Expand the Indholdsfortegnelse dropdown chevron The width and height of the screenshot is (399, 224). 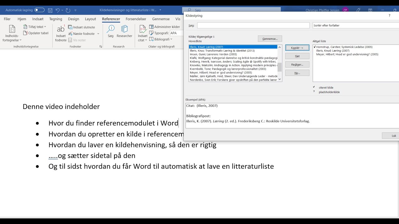pyautogui.click(x=21, y=40)
